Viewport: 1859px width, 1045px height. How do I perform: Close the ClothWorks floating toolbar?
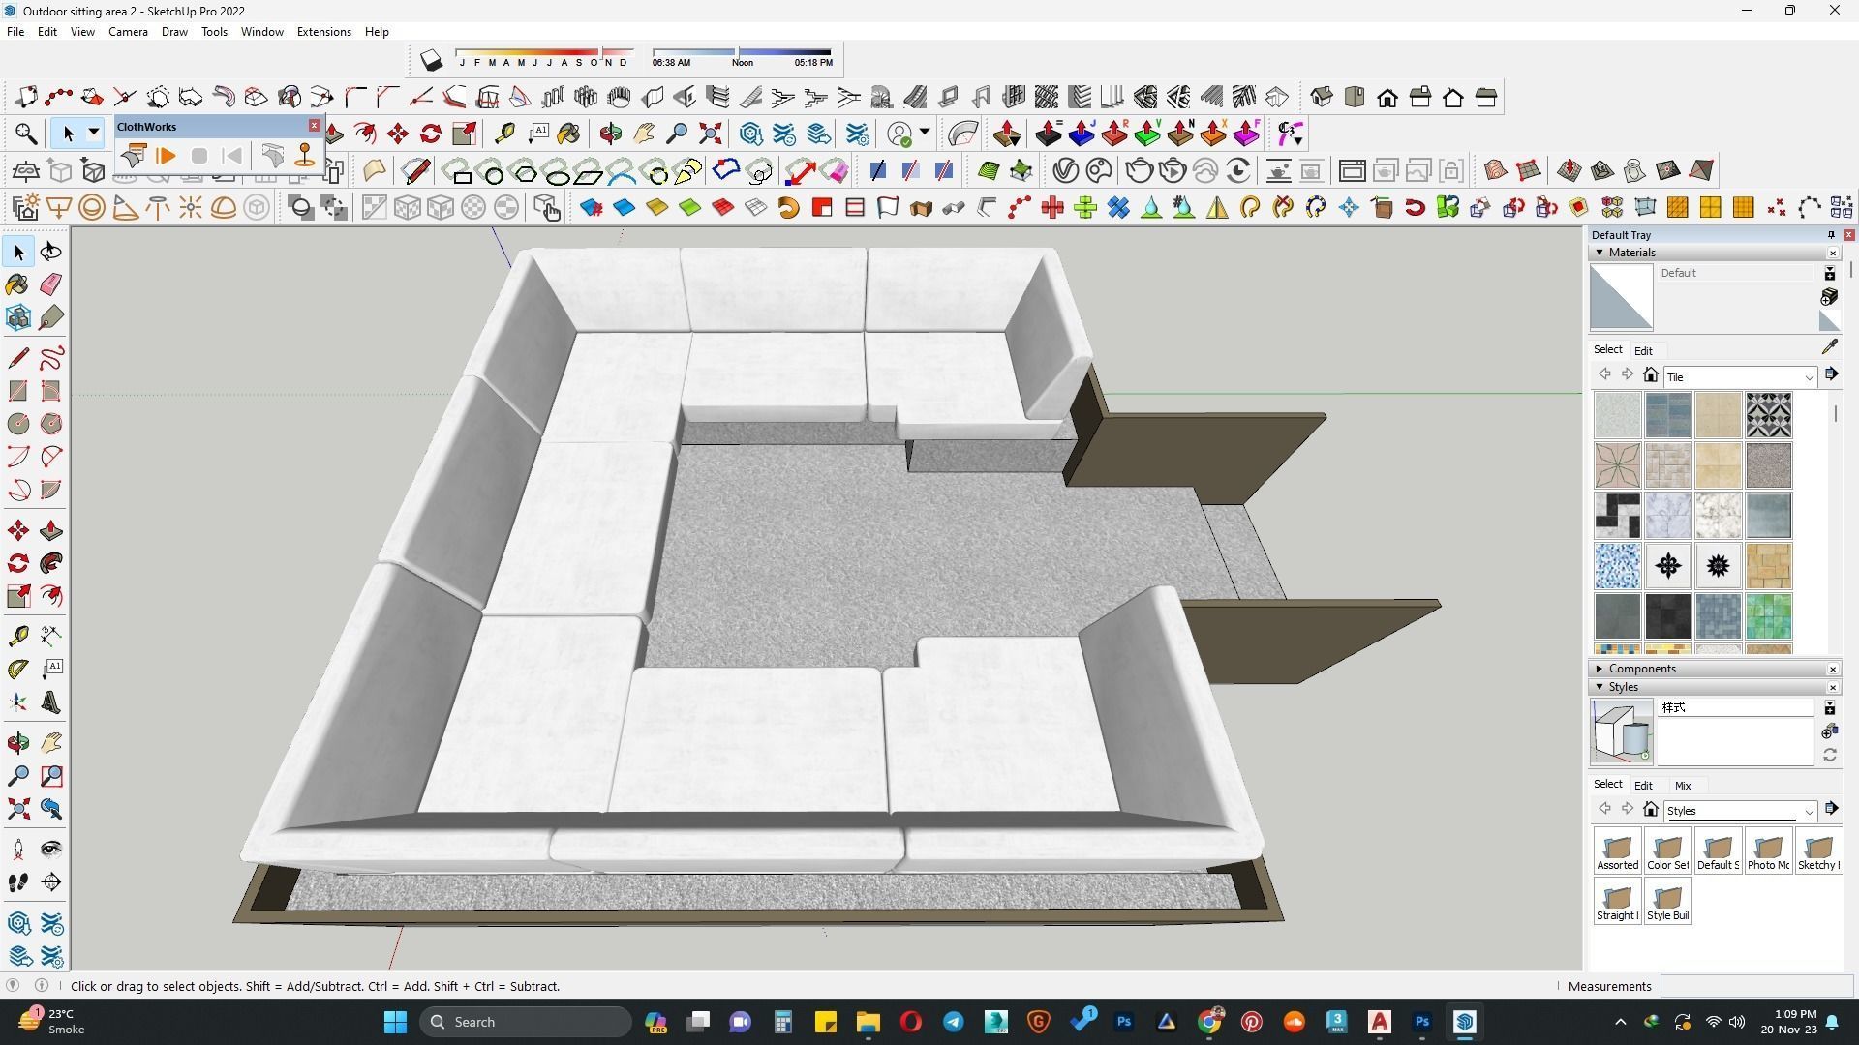pyautogui.click(x=314, y=126)
